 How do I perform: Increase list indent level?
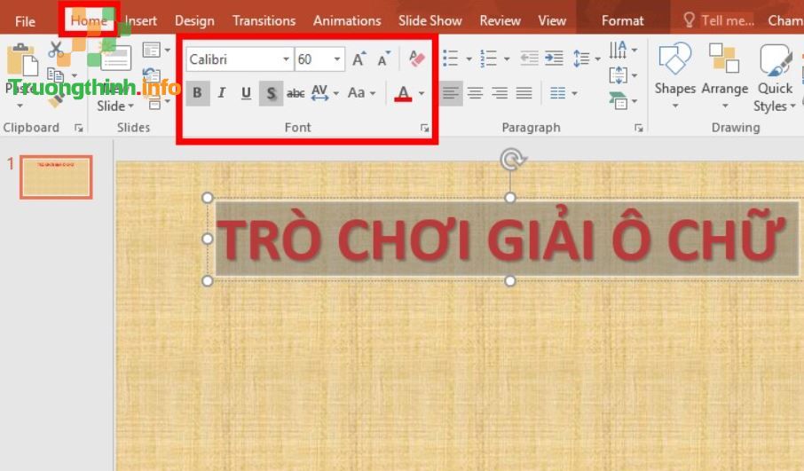554,59
